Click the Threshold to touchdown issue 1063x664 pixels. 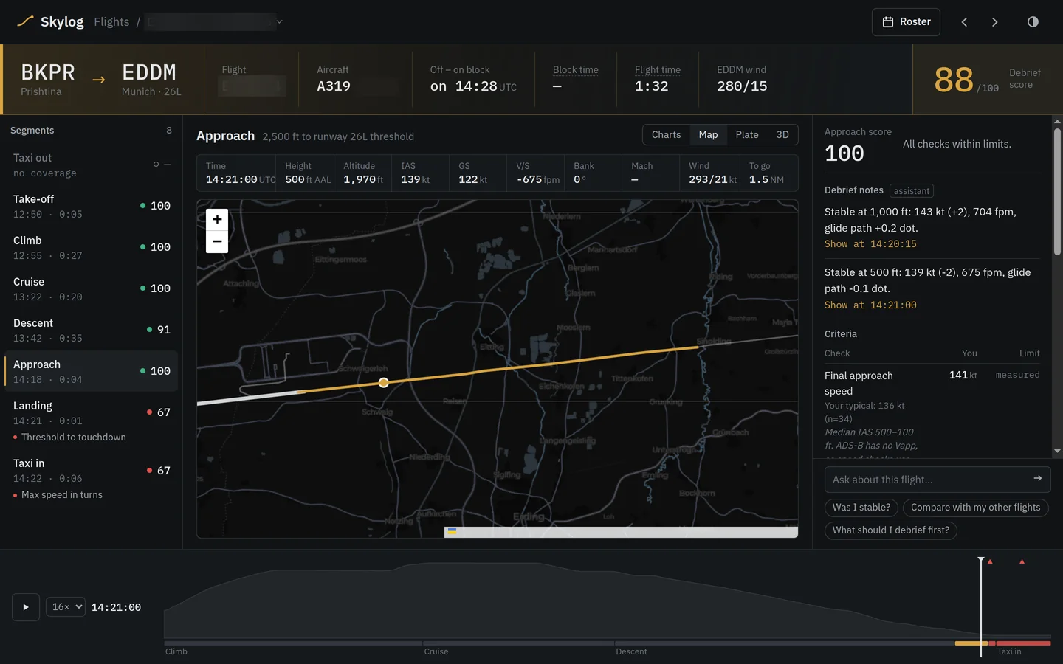coord(74,438)
